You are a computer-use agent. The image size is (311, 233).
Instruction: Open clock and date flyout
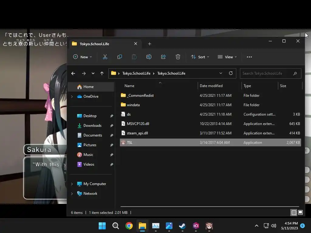tap(289, 226)
